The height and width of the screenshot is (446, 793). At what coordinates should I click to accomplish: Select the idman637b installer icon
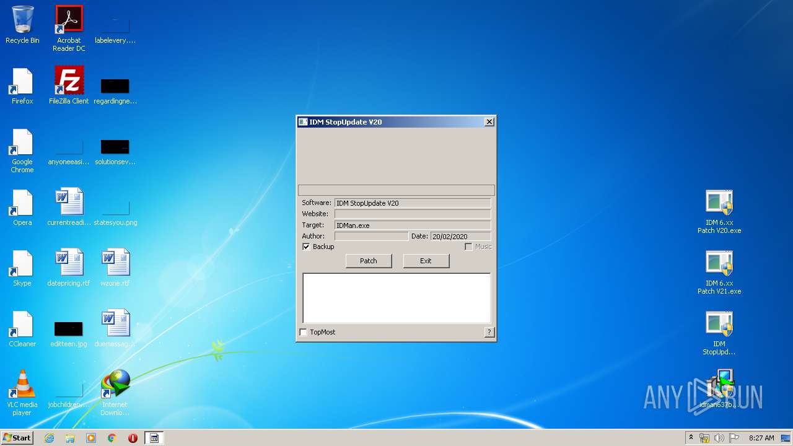[x=719, y=389]
